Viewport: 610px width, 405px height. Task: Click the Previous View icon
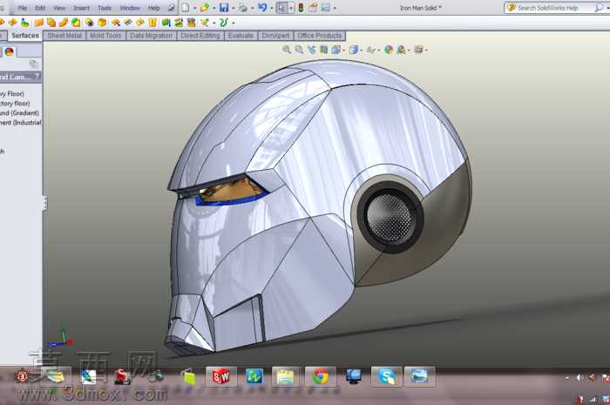(x=311, y=50)
